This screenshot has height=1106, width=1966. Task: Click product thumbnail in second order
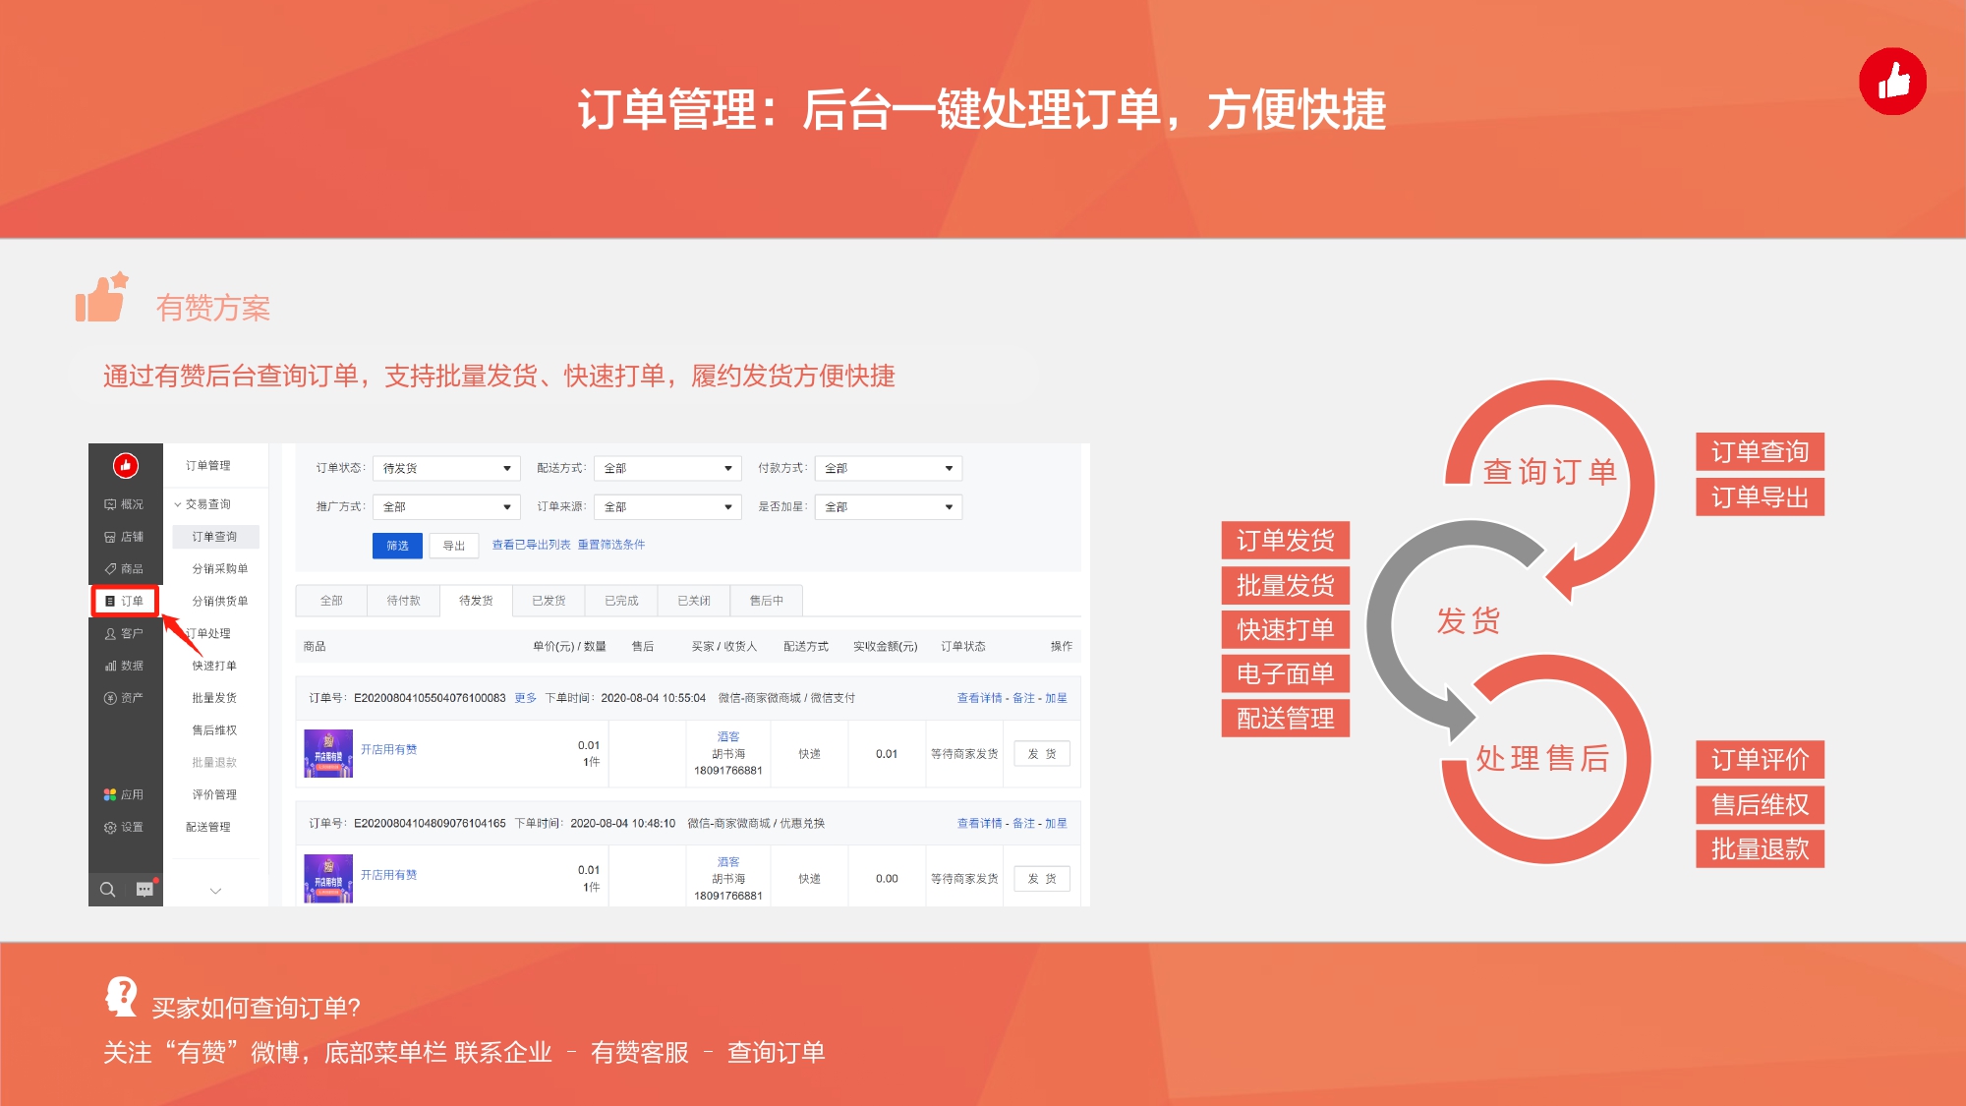pos(328,879)
